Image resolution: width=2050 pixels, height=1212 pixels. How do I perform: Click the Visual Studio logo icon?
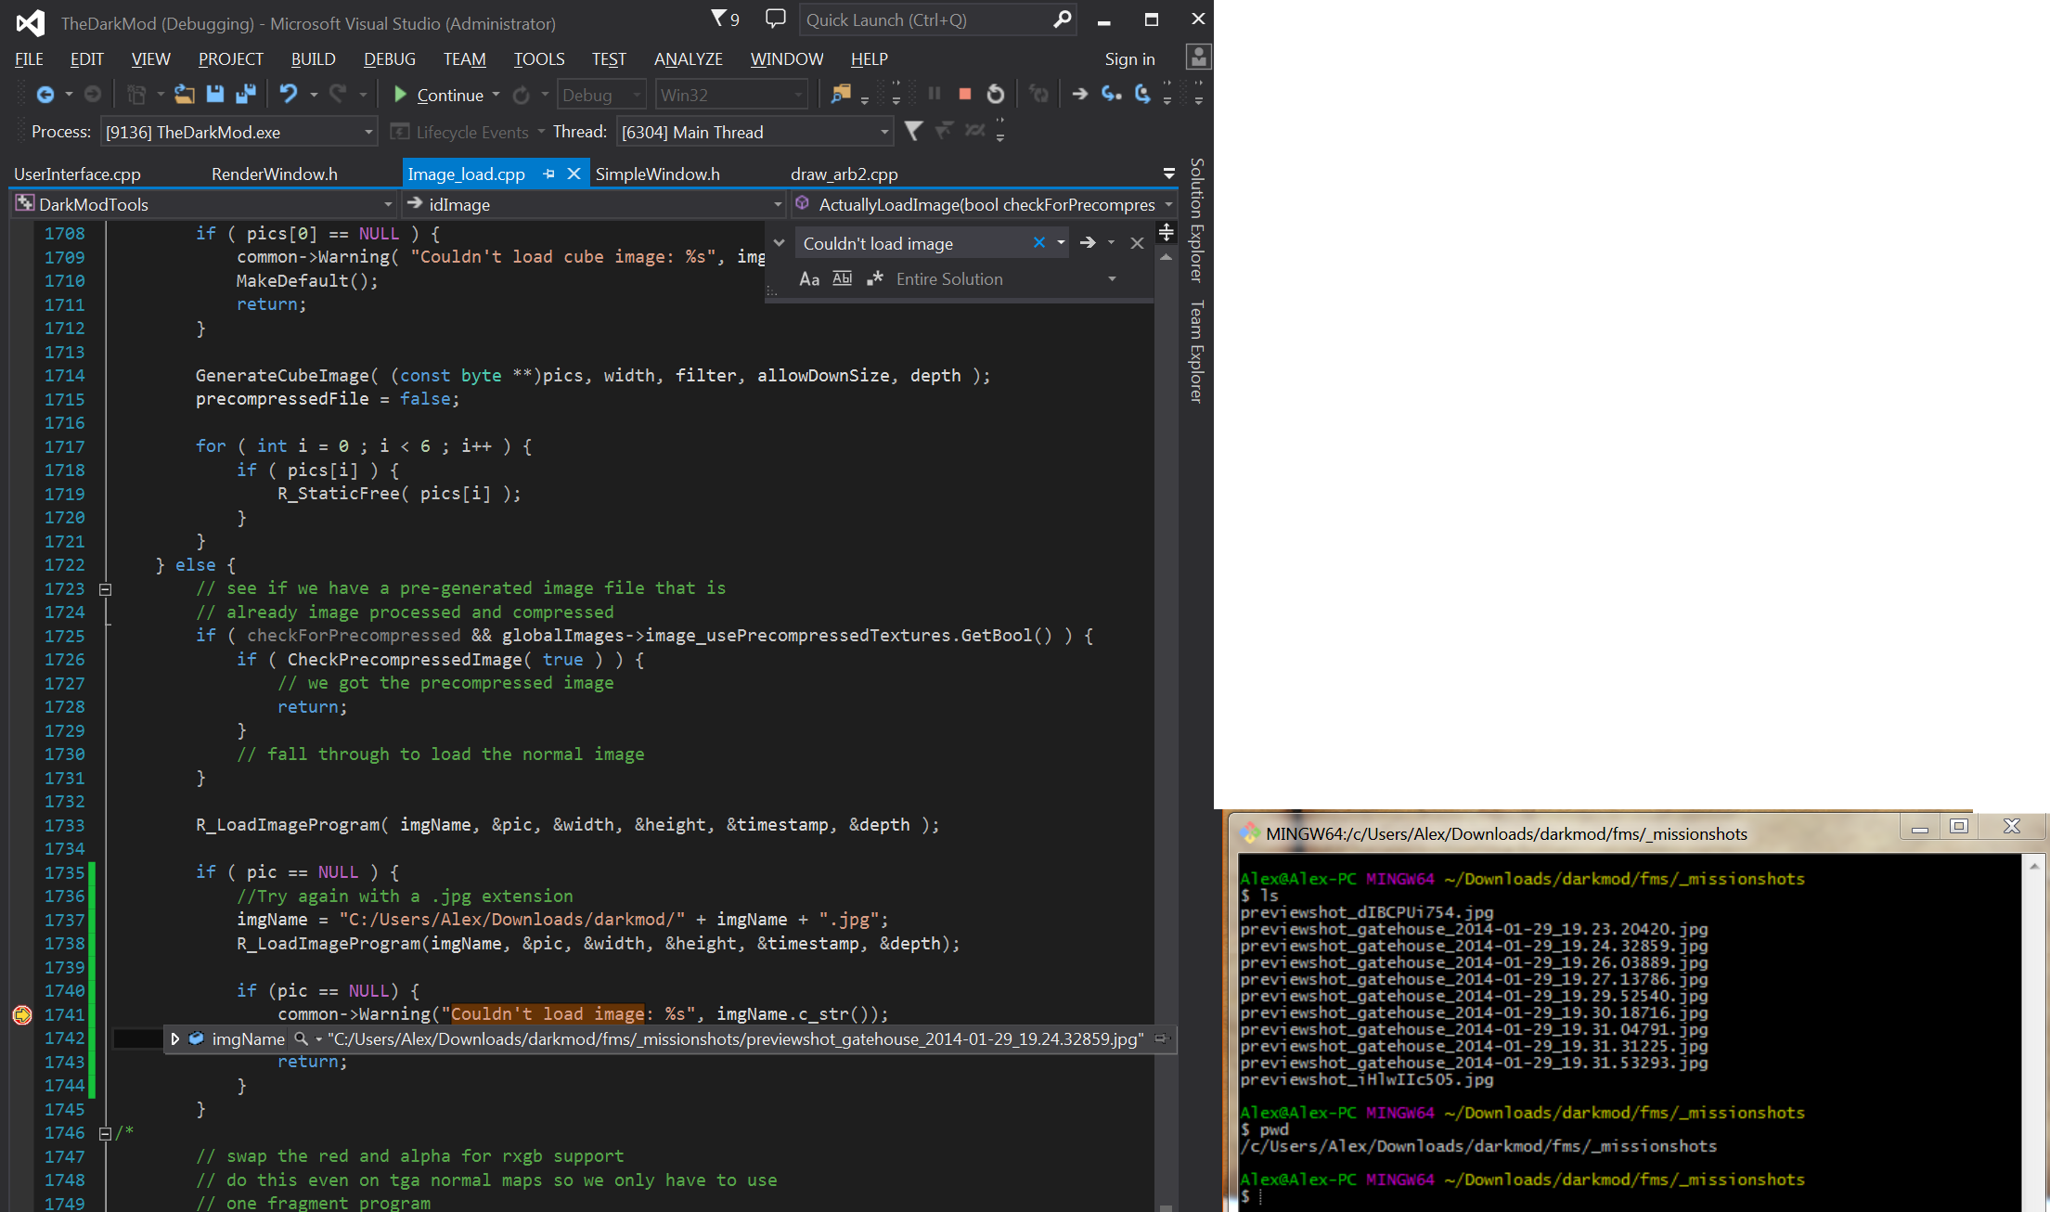[31, 22]
